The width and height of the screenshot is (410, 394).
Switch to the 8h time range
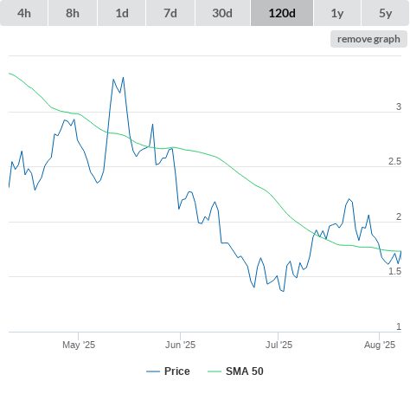point(73,13)
